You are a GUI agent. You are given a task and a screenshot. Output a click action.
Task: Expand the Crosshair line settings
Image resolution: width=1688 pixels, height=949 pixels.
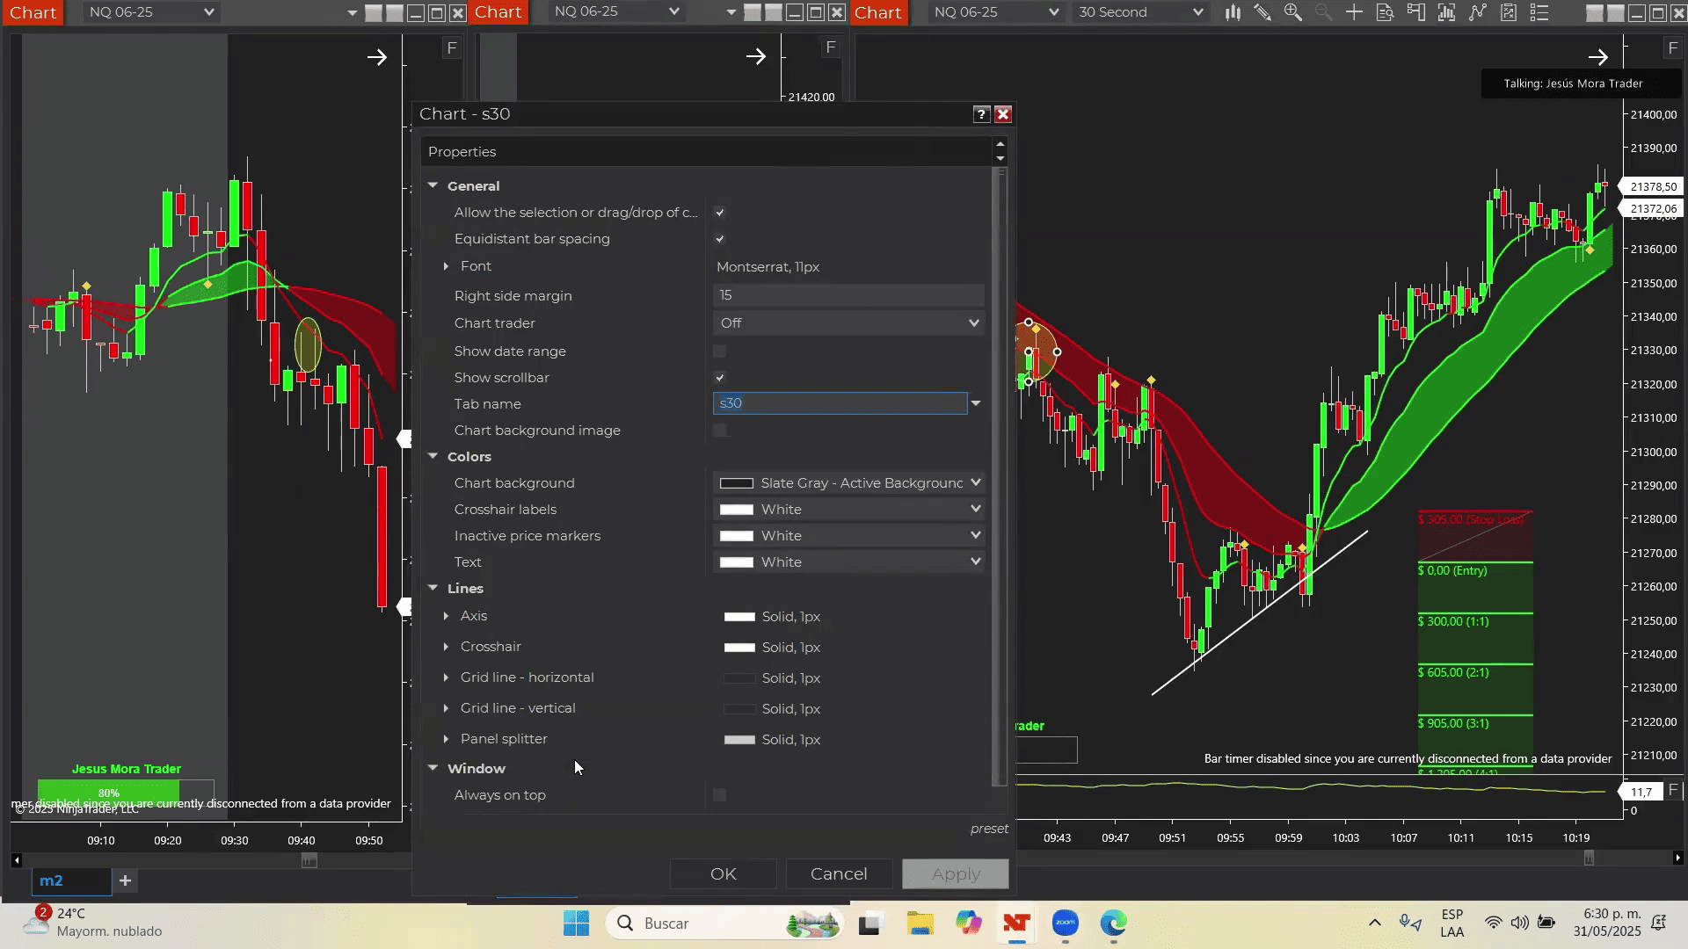(x=446, y=647)
